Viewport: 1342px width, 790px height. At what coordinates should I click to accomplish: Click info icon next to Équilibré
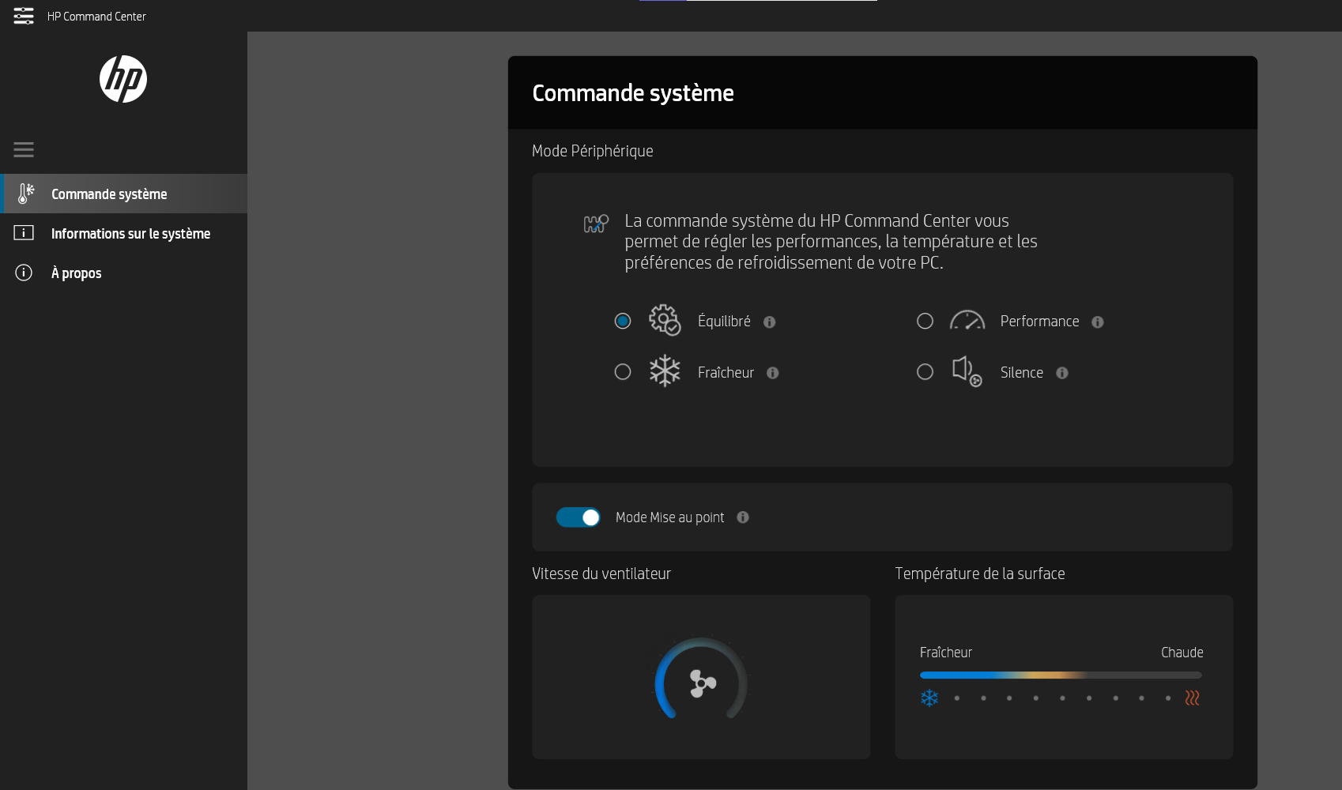[770, 322]
